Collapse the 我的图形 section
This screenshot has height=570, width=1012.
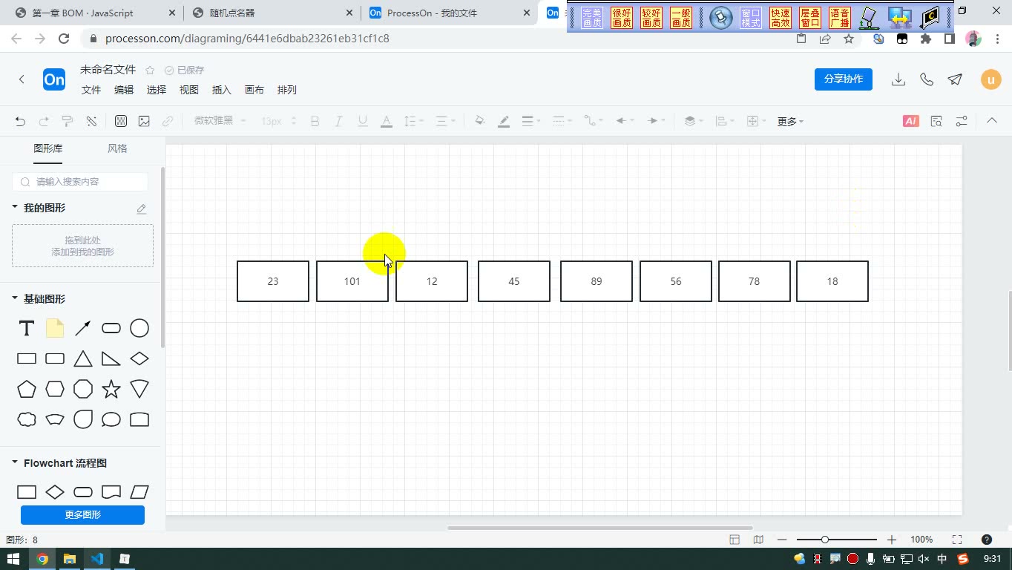(15, 207)
